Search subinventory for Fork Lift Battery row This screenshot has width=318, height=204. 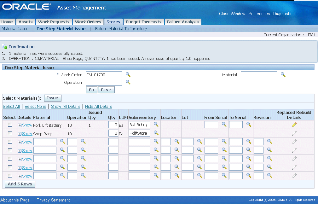156,124
